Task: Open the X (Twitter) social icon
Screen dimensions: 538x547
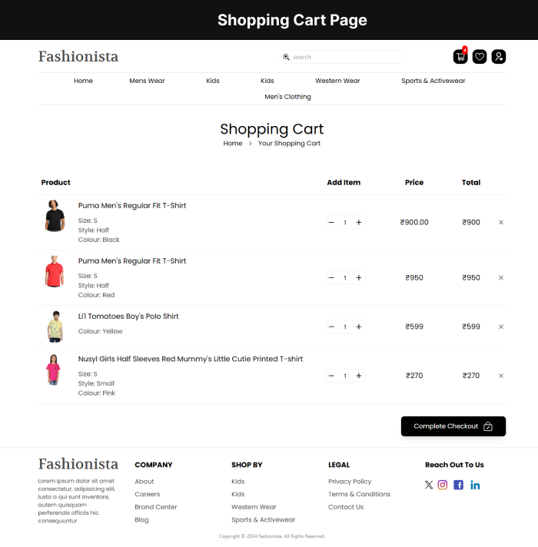Action: (429, 485)
